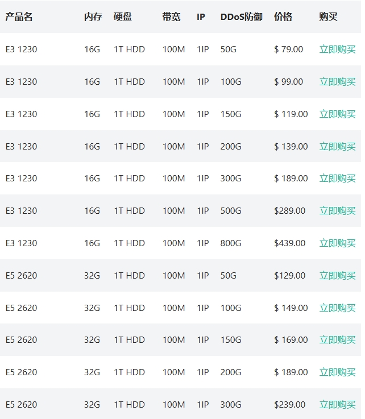Select 立即购买 on the $169.00 row
This screenshot has height=419, width=365.
pyautogui.click(x=337, y=340)
